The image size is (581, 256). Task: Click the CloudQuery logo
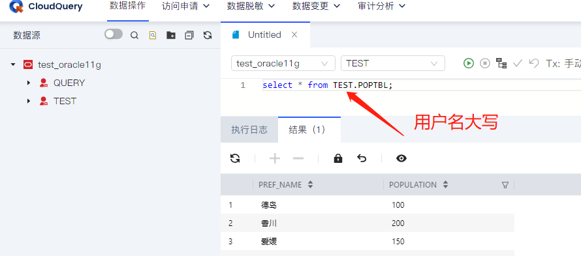point(46,7)
